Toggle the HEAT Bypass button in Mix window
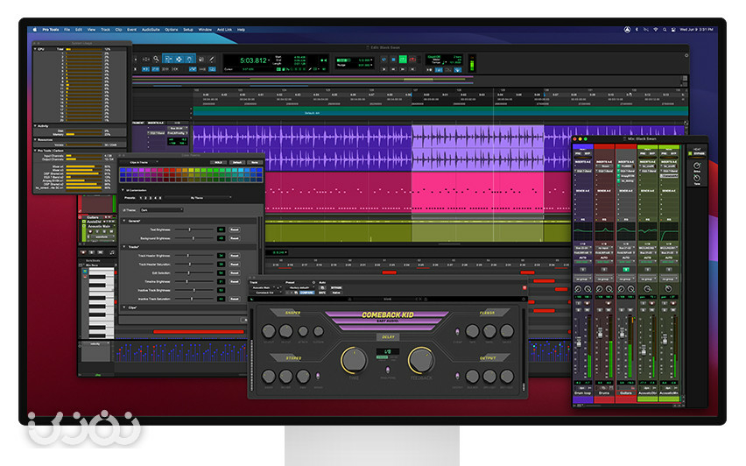 [698, 154]
